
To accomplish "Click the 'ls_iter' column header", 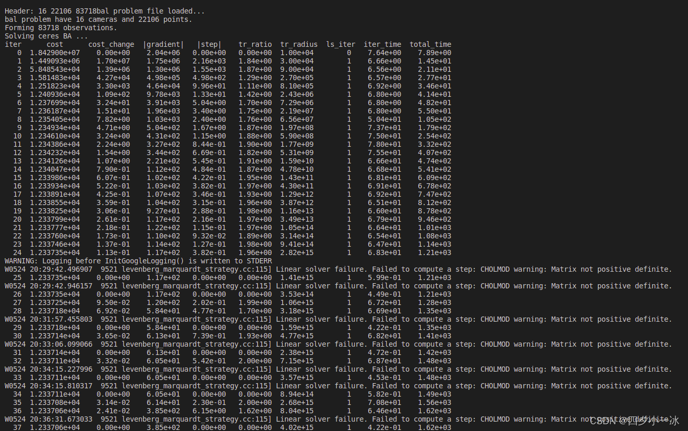I will click(341, 44).
